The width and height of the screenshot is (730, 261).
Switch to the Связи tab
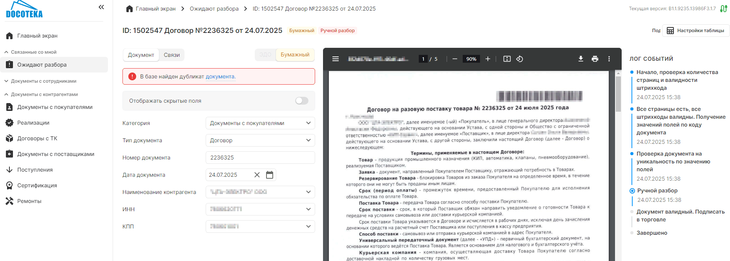pos(172,55)
